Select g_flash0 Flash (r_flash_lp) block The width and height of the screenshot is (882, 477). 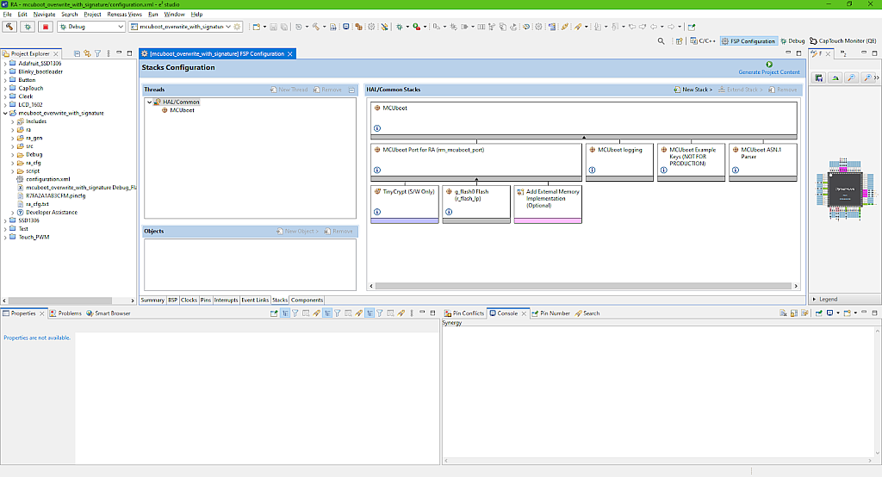pyautogui.click(x=475, y=204)
